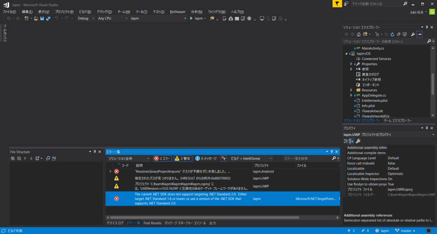Click the Save file toolbar icon
This screenshot has width=437, height=234.
[42, 18]
